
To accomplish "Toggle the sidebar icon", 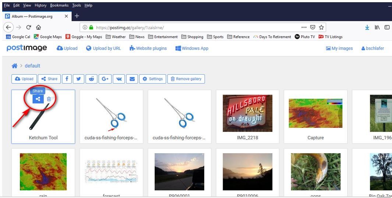I will click(387, 27).
